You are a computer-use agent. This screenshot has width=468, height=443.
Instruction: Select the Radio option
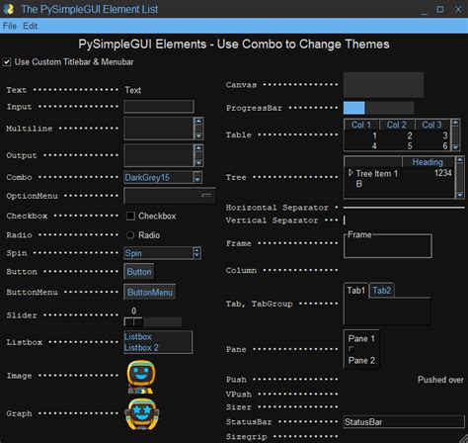tap(130, 235)
